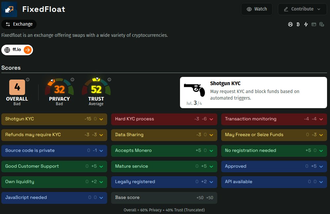Expand the API available row
The image size is (330, 214).
(274, 182)
